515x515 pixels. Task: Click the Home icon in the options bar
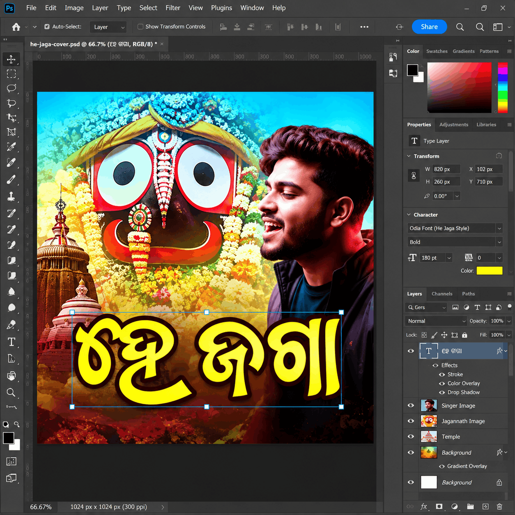(x=16, y=27)
